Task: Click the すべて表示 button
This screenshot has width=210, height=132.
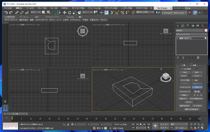Action: coord(197,106)
